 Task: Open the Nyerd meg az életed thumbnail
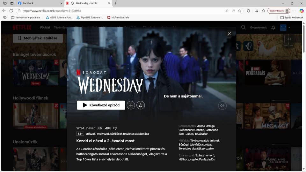267,159
